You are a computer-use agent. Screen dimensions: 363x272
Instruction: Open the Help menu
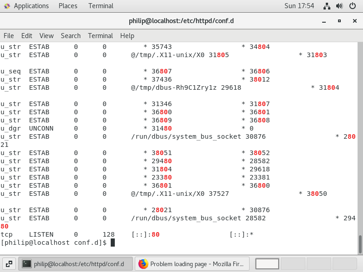pyautogui.click(x=127, y=36)
